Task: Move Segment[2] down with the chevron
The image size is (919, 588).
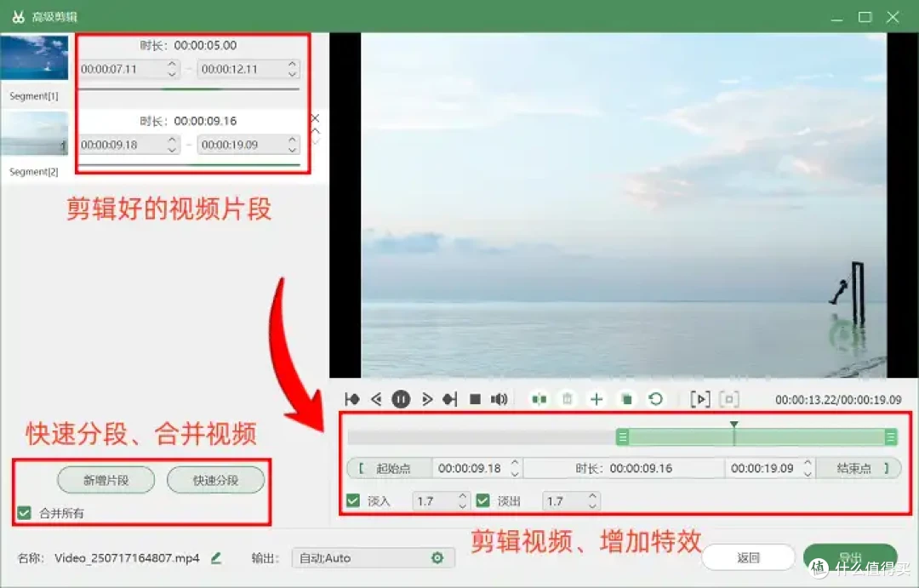Action: click(x=316, y=141)
